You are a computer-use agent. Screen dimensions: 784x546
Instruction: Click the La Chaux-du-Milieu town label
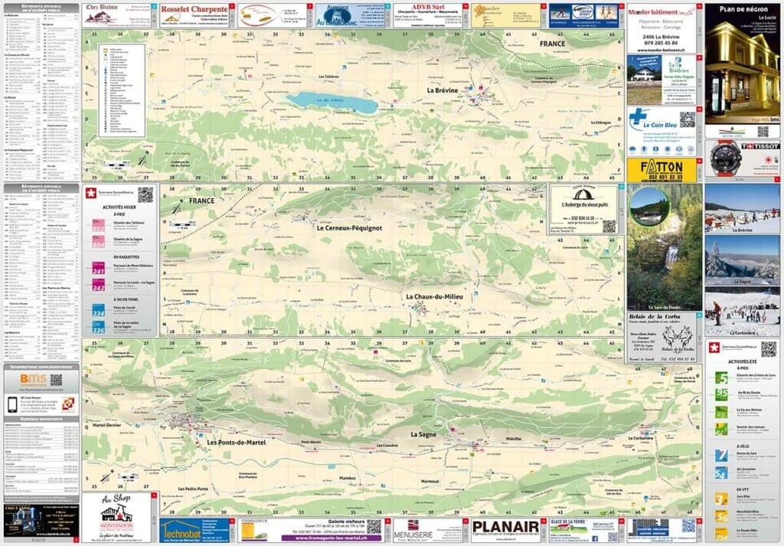tap(434, 296)
